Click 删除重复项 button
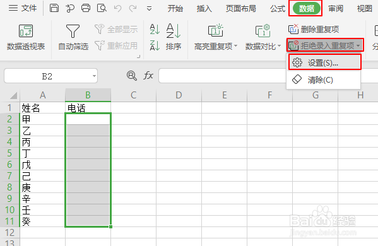378x246 pixels. pos(314,29)
